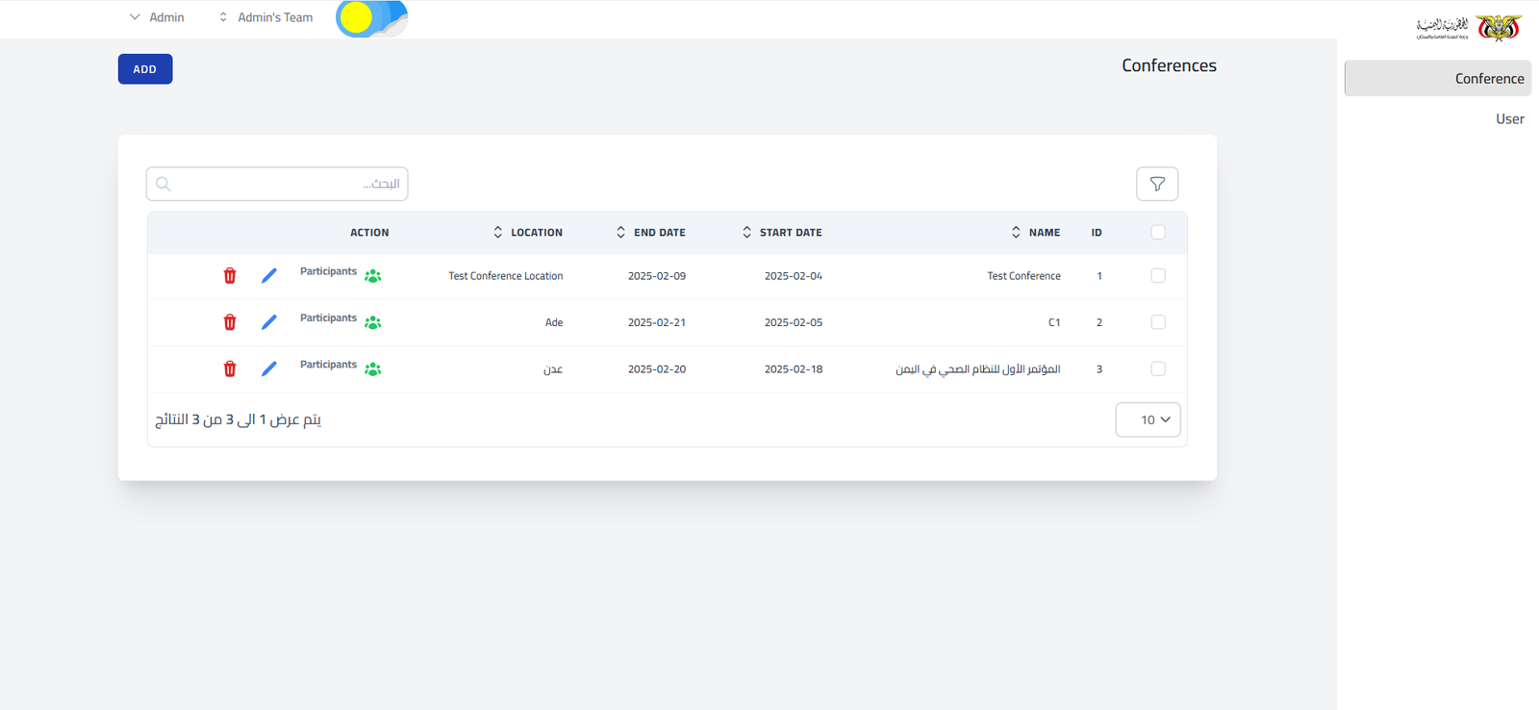
Task: Edit the C1 conference with pencil icon
Action: coord(269,322)
